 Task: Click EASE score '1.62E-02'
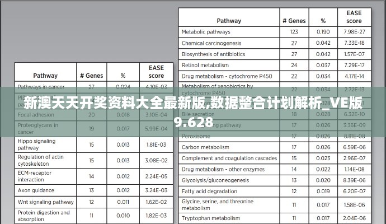click(156, 202)
